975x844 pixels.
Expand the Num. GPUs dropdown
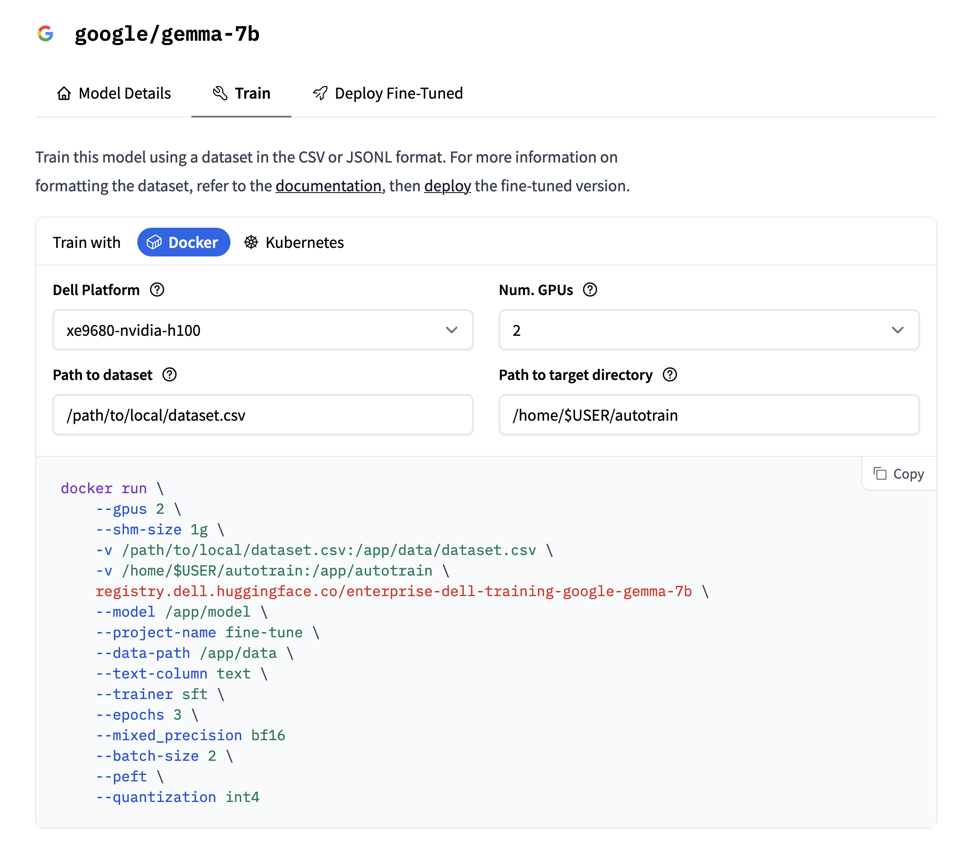709,330
